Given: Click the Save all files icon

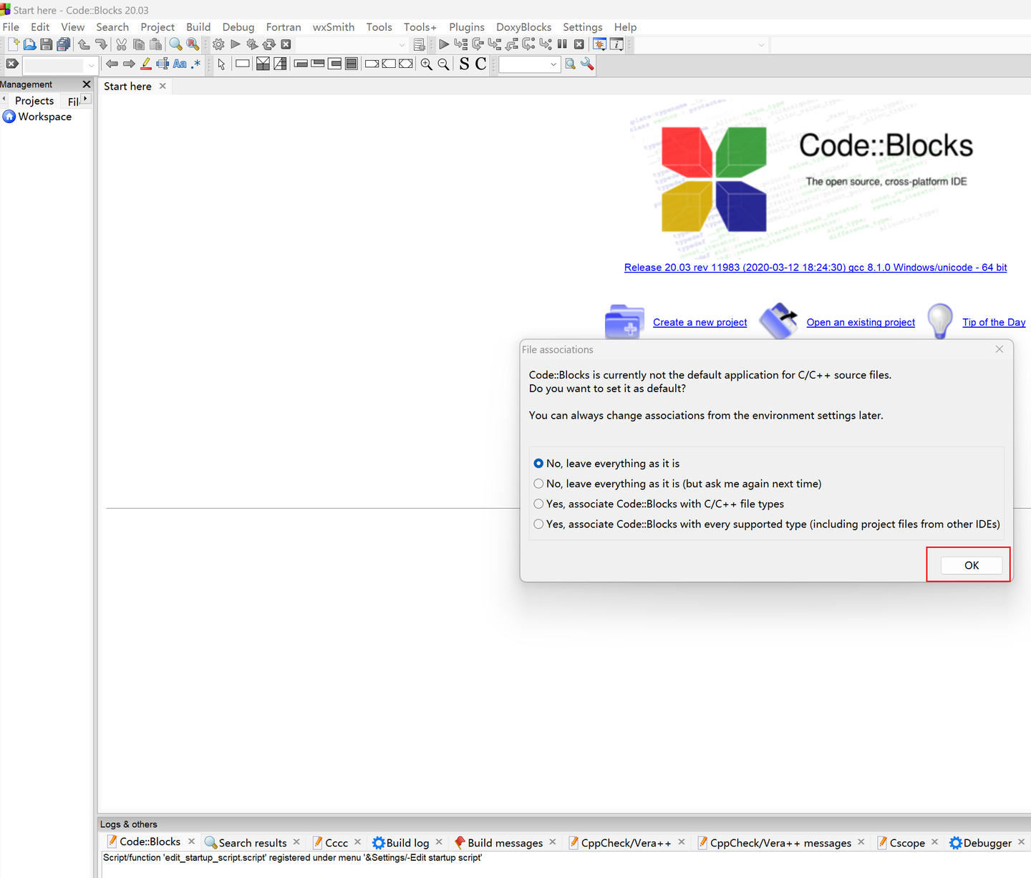Looking at the screenshot, I should pyautogui.click(x=63, y=44).
